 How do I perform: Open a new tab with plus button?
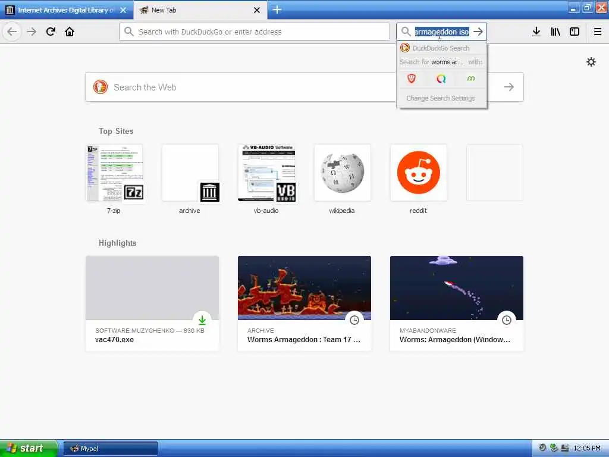277,10
